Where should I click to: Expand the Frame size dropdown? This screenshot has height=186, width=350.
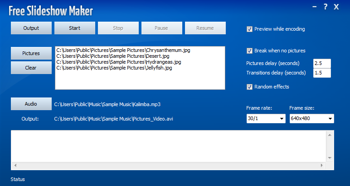312,119
